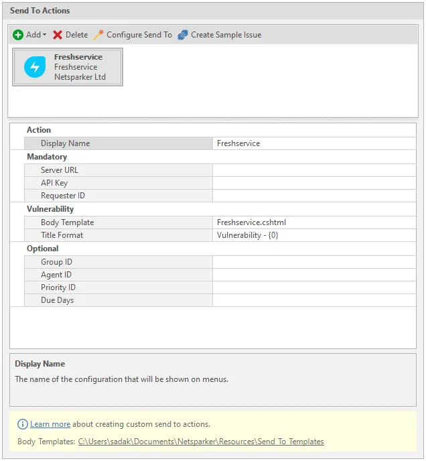Viewport: 426px width, 461px height.
Task: Select the Agent ID label
Action: point(56,275)
